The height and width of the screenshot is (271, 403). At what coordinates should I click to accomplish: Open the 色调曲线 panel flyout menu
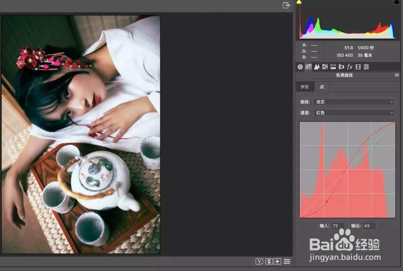[397, 75]
